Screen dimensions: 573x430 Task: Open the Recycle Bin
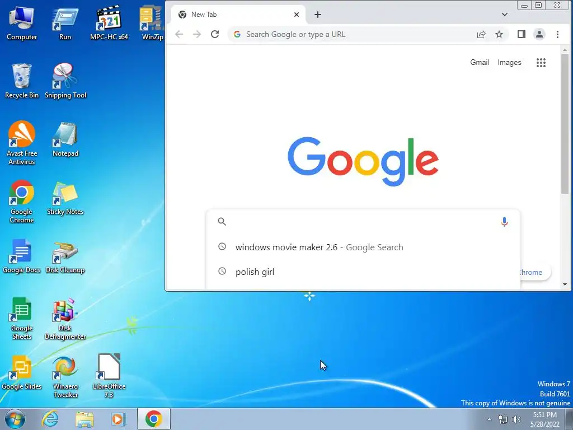coord(22,81)
